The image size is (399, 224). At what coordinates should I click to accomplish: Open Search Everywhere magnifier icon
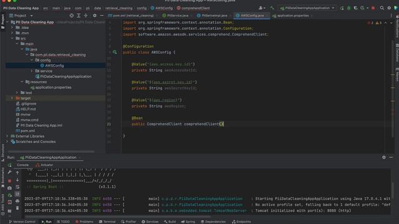(x=382, y=8)
